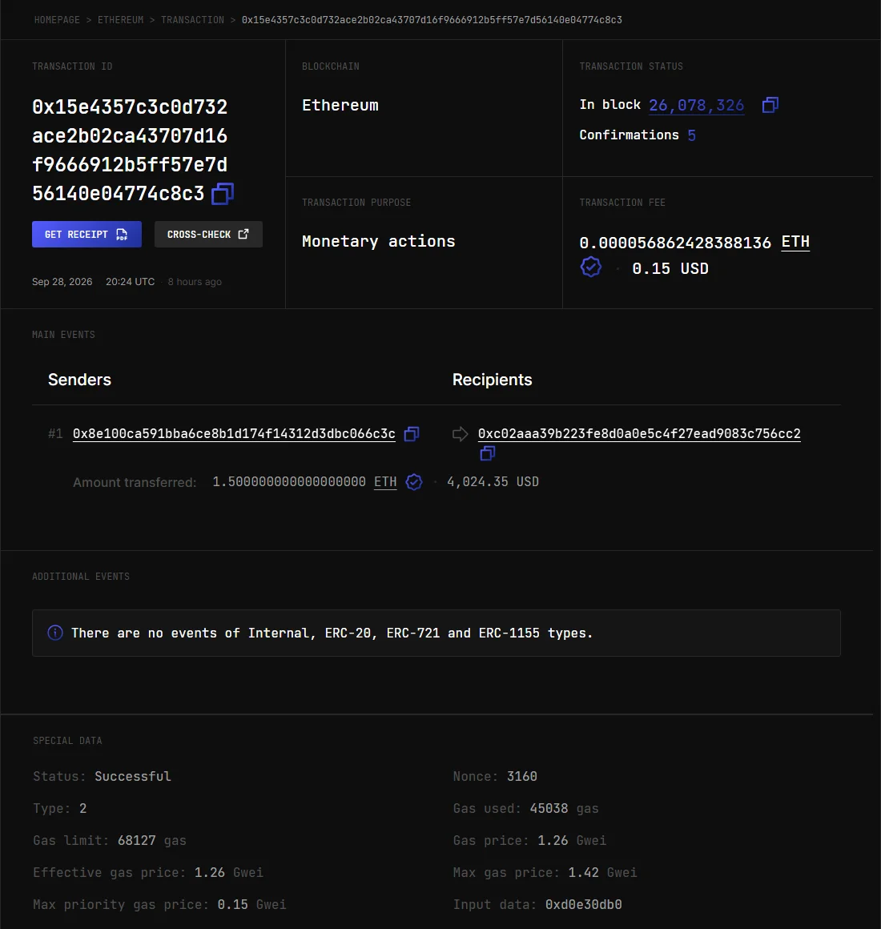Click the 0.15 USD fee value
This screenshot has height=929, width=881.
[670, 268]
